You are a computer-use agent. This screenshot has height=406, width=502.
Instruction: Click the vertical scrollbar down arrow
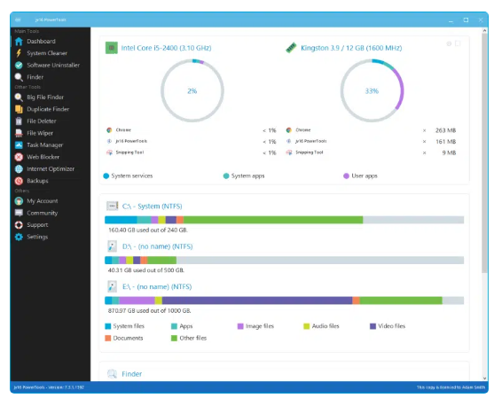485,378
